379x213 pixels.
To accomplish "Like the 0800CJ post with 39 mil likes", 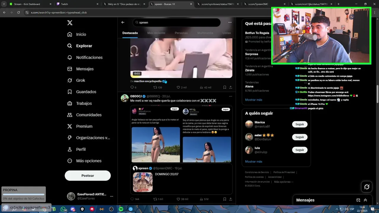I will click(182, 199).
